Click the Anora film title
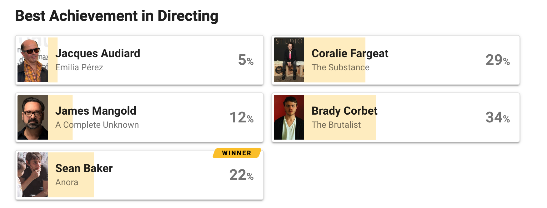The height and width of the screenshot is (208, 547). [x=67, y=182]
